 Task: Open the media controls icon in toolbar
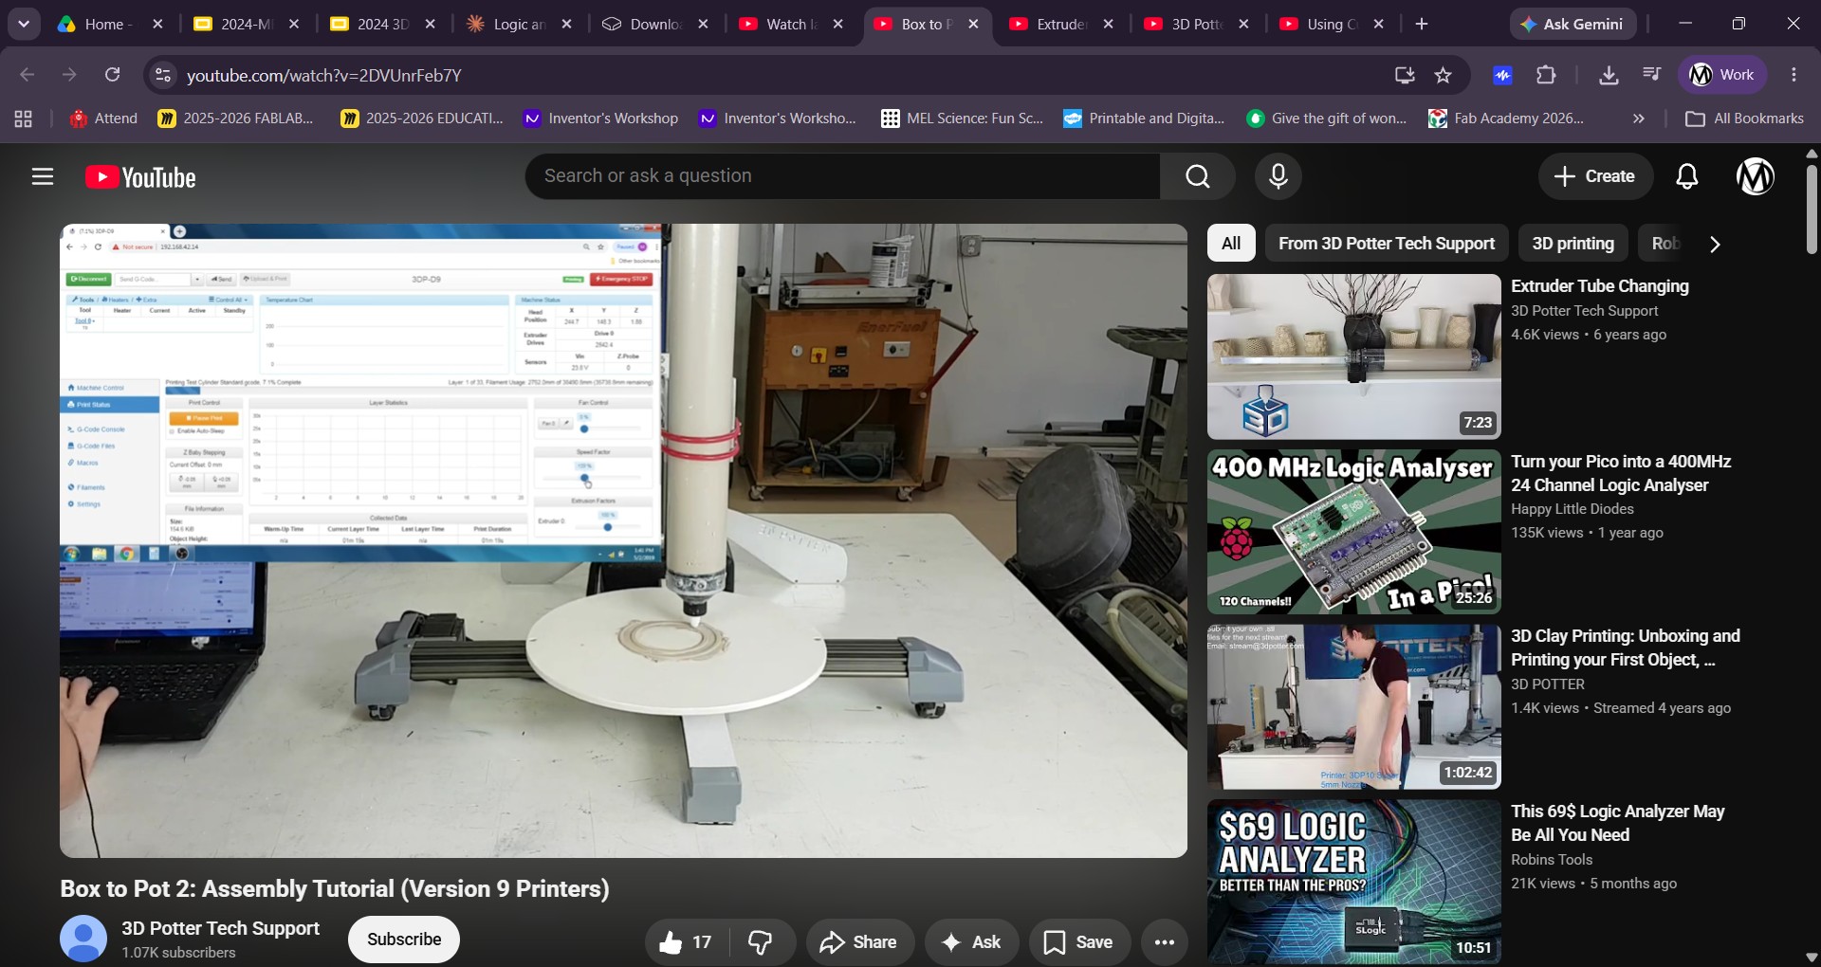click(1651, 75)
